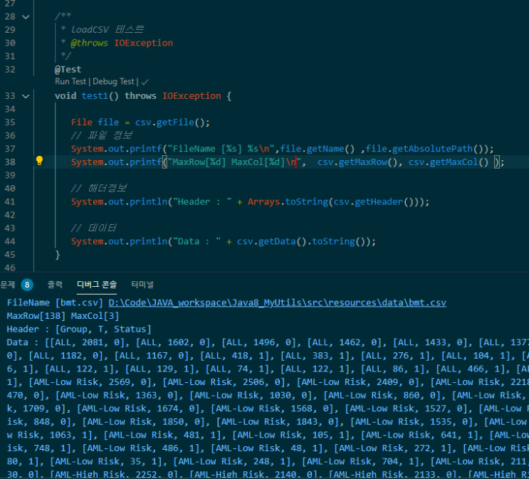Click the MaxRow[138] MaxCol[3] console output
Viewport: 529px width, 479px height.
pos(63,316)
